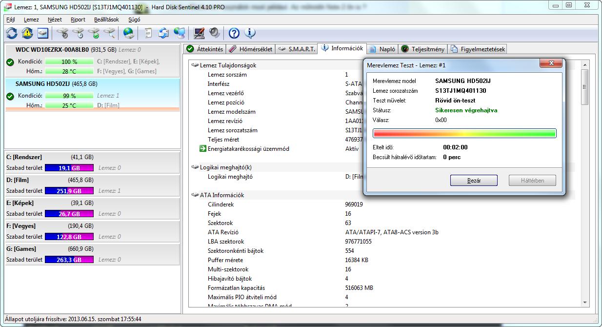Click the disk with gear test toolbar icon
Screen dimensions: 602x327
pos(62,33)
